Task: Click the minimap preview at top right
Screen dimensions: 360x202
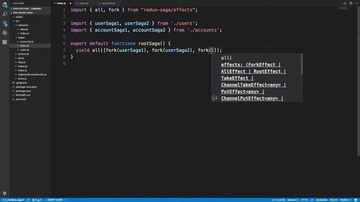Action: click(x=343, y=8)
